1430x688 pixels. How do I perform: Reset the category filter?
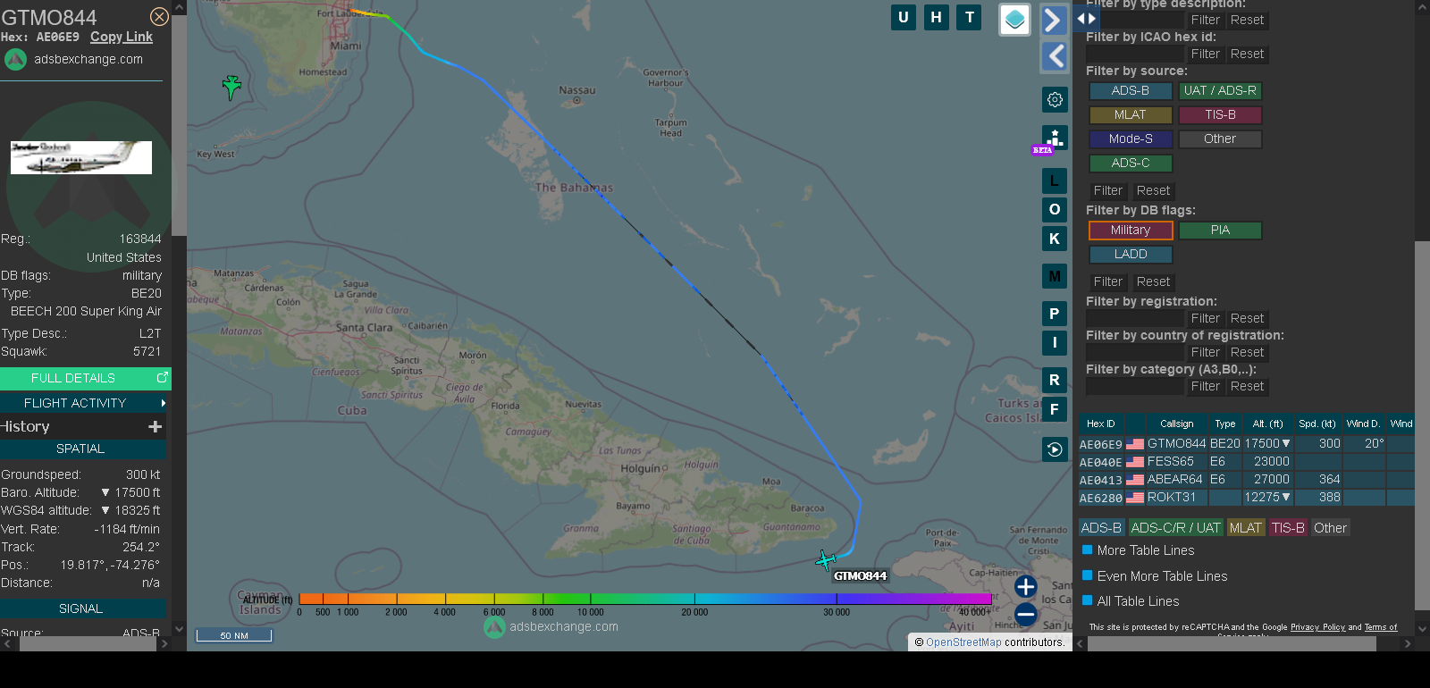click(1247, 387)
